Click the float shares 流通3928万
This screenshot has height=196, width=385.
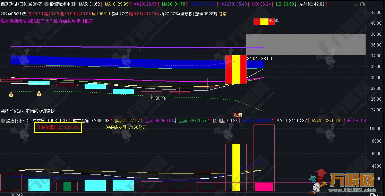pyautogui.click(x=206, y=14)
